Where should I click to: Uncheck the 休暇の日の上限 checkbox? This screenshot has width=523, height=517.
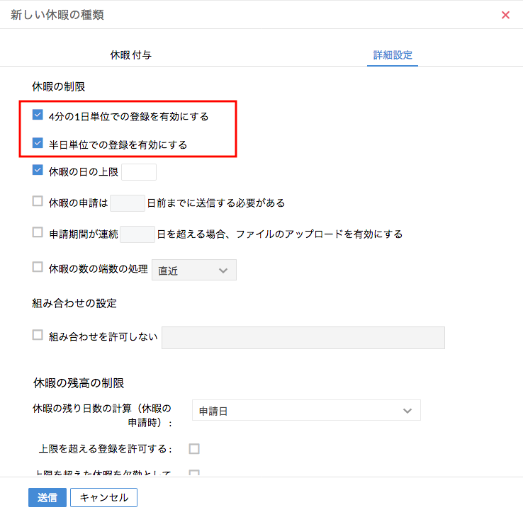coord(38,171)
